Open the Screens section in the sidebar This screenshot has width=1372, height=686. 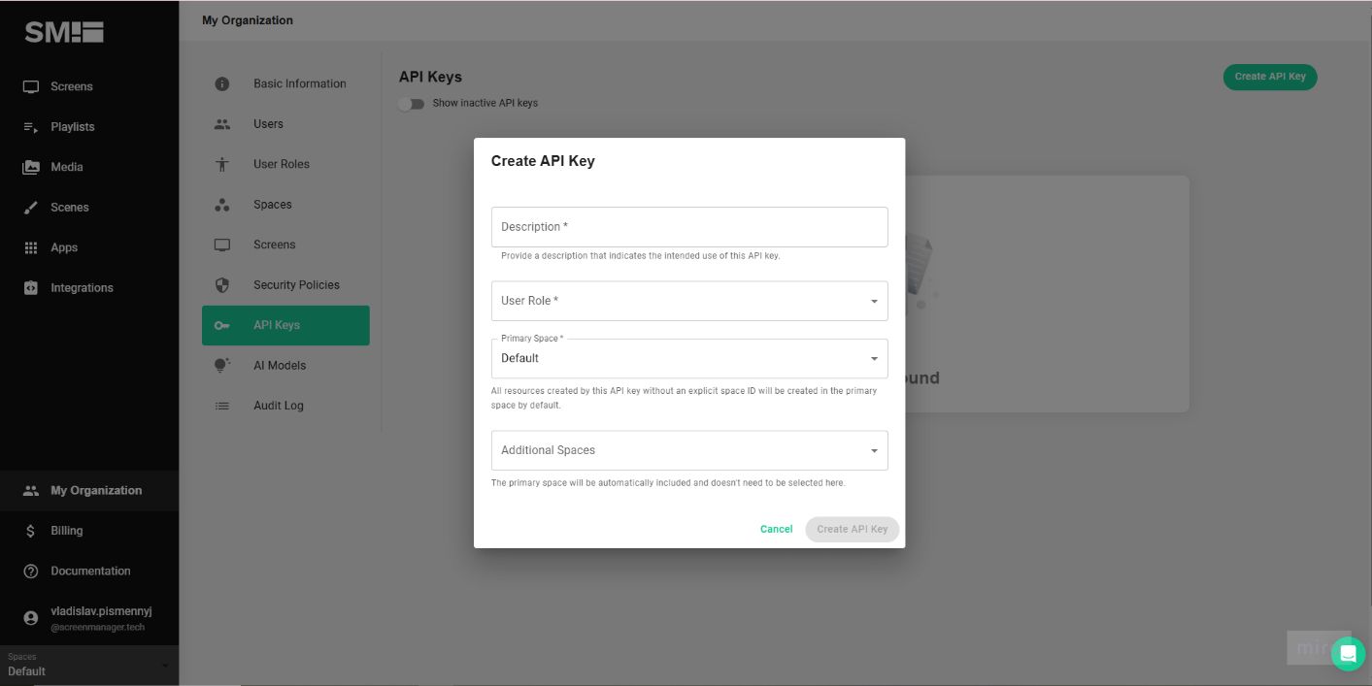[31, 86]
